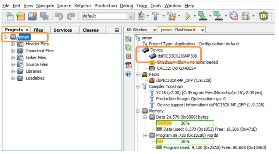Screen dimensions: 279x154
Task: Close the Projects tab
Action: [x=27, y=30]
